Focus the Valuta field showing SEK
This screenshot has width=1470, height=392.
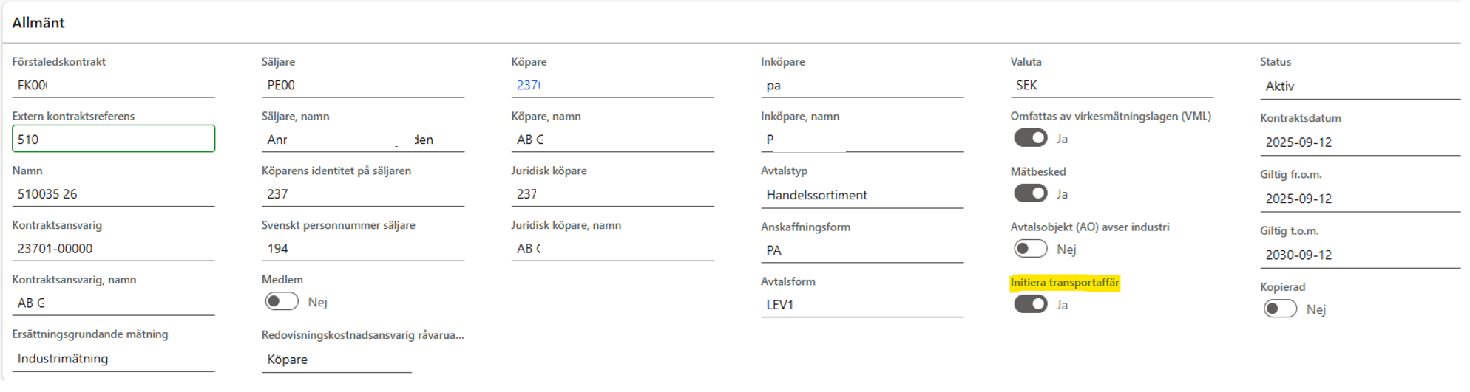1111,85
